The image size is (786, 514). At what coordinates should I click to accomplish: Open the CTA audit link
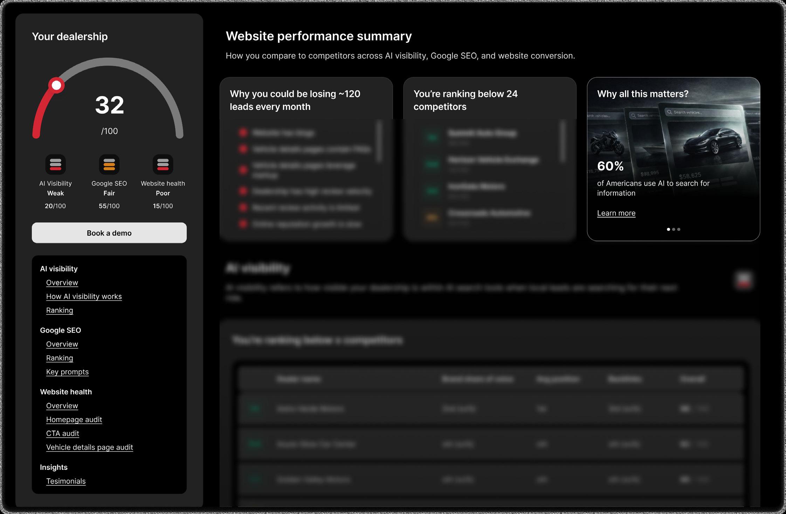click(63, 433)
